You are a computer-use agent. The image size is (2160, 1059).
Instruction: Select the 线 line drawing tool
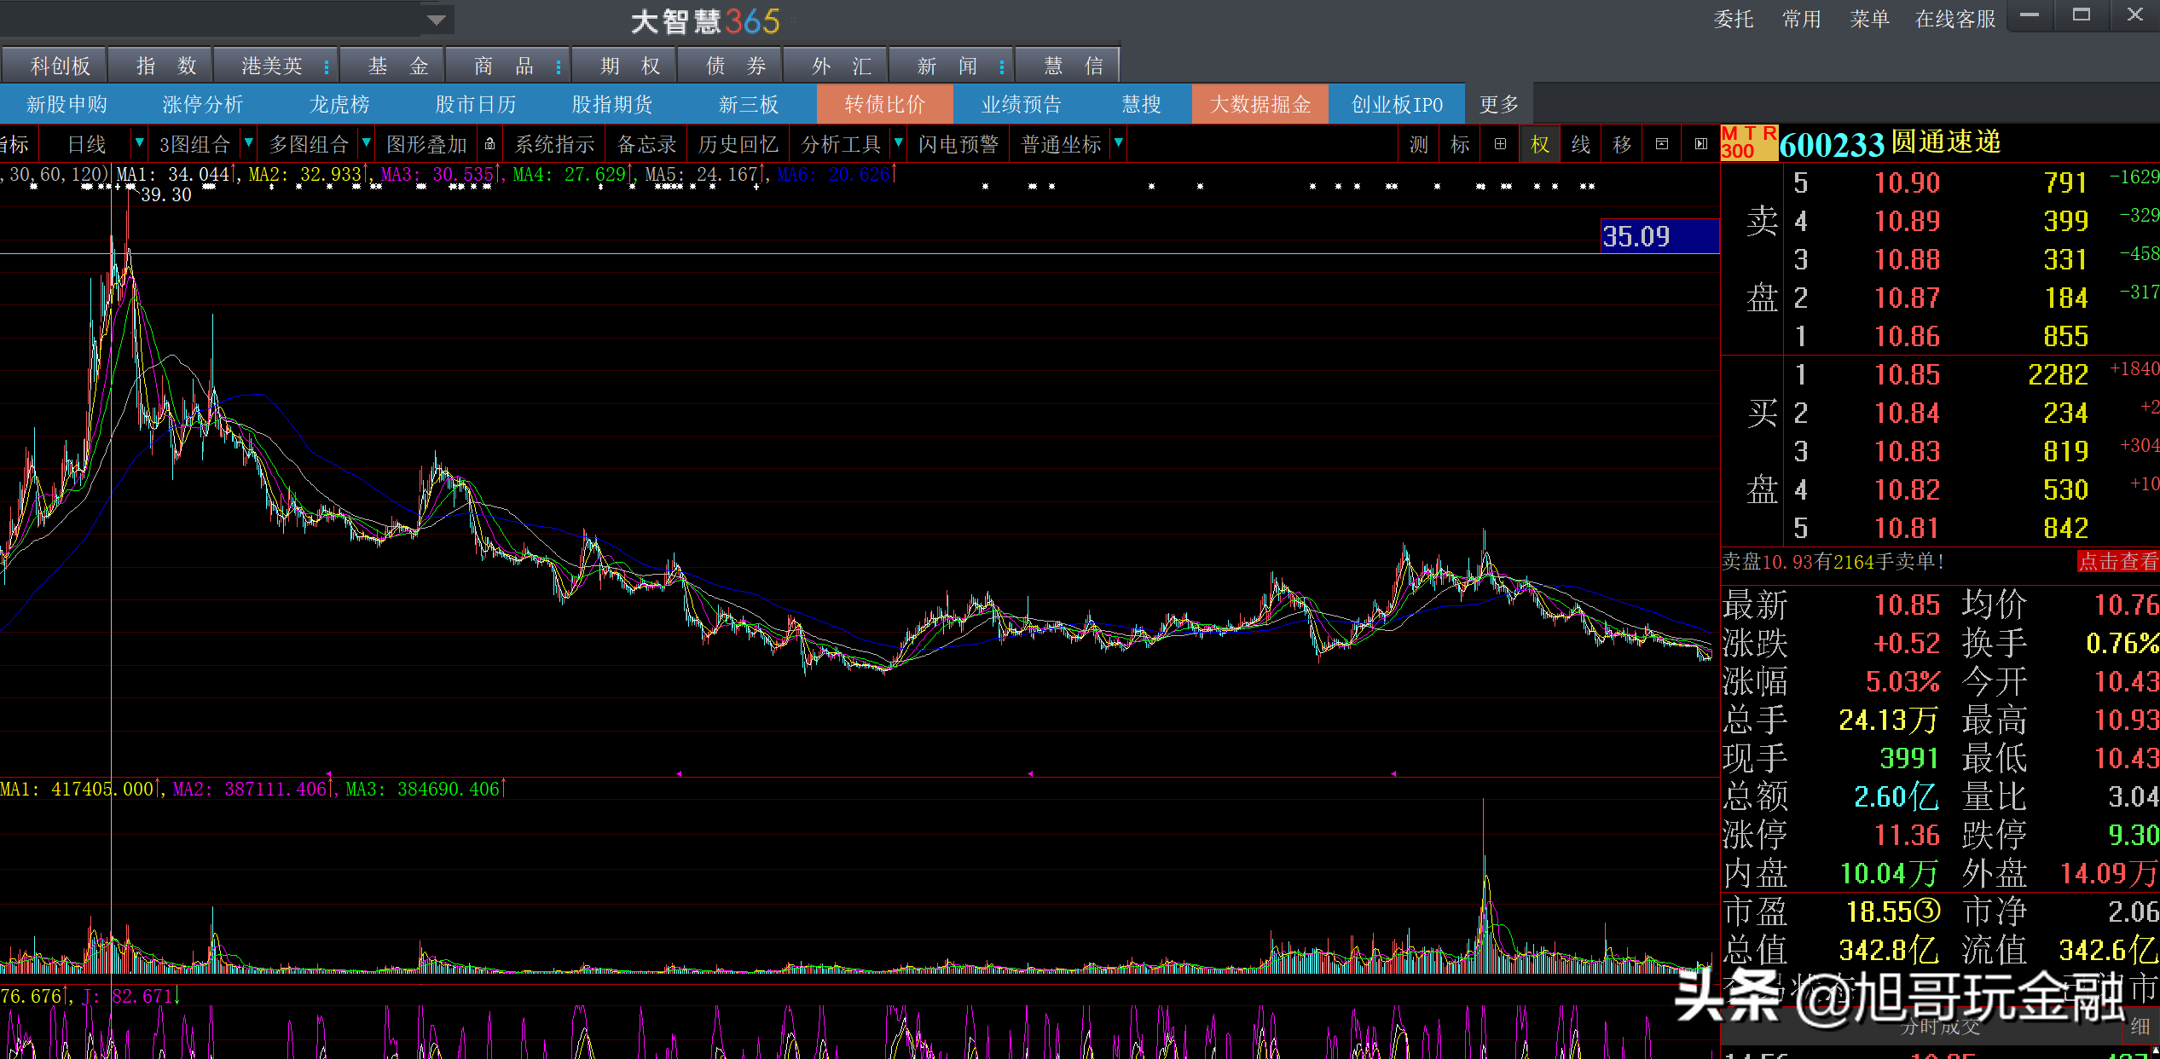pos(1581,144)
